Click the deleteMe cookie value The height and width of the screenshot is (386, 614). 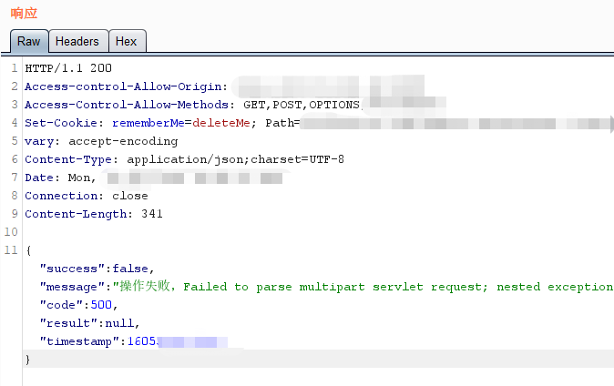tap(221, 123)
